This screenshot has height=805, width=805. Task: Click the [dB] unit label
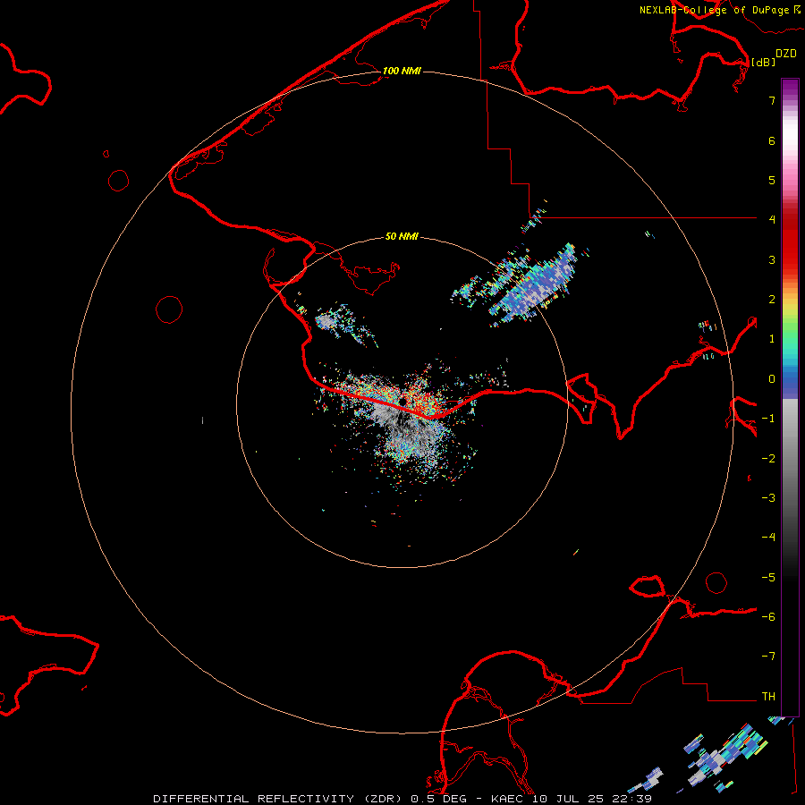click(x=763, y=62)
